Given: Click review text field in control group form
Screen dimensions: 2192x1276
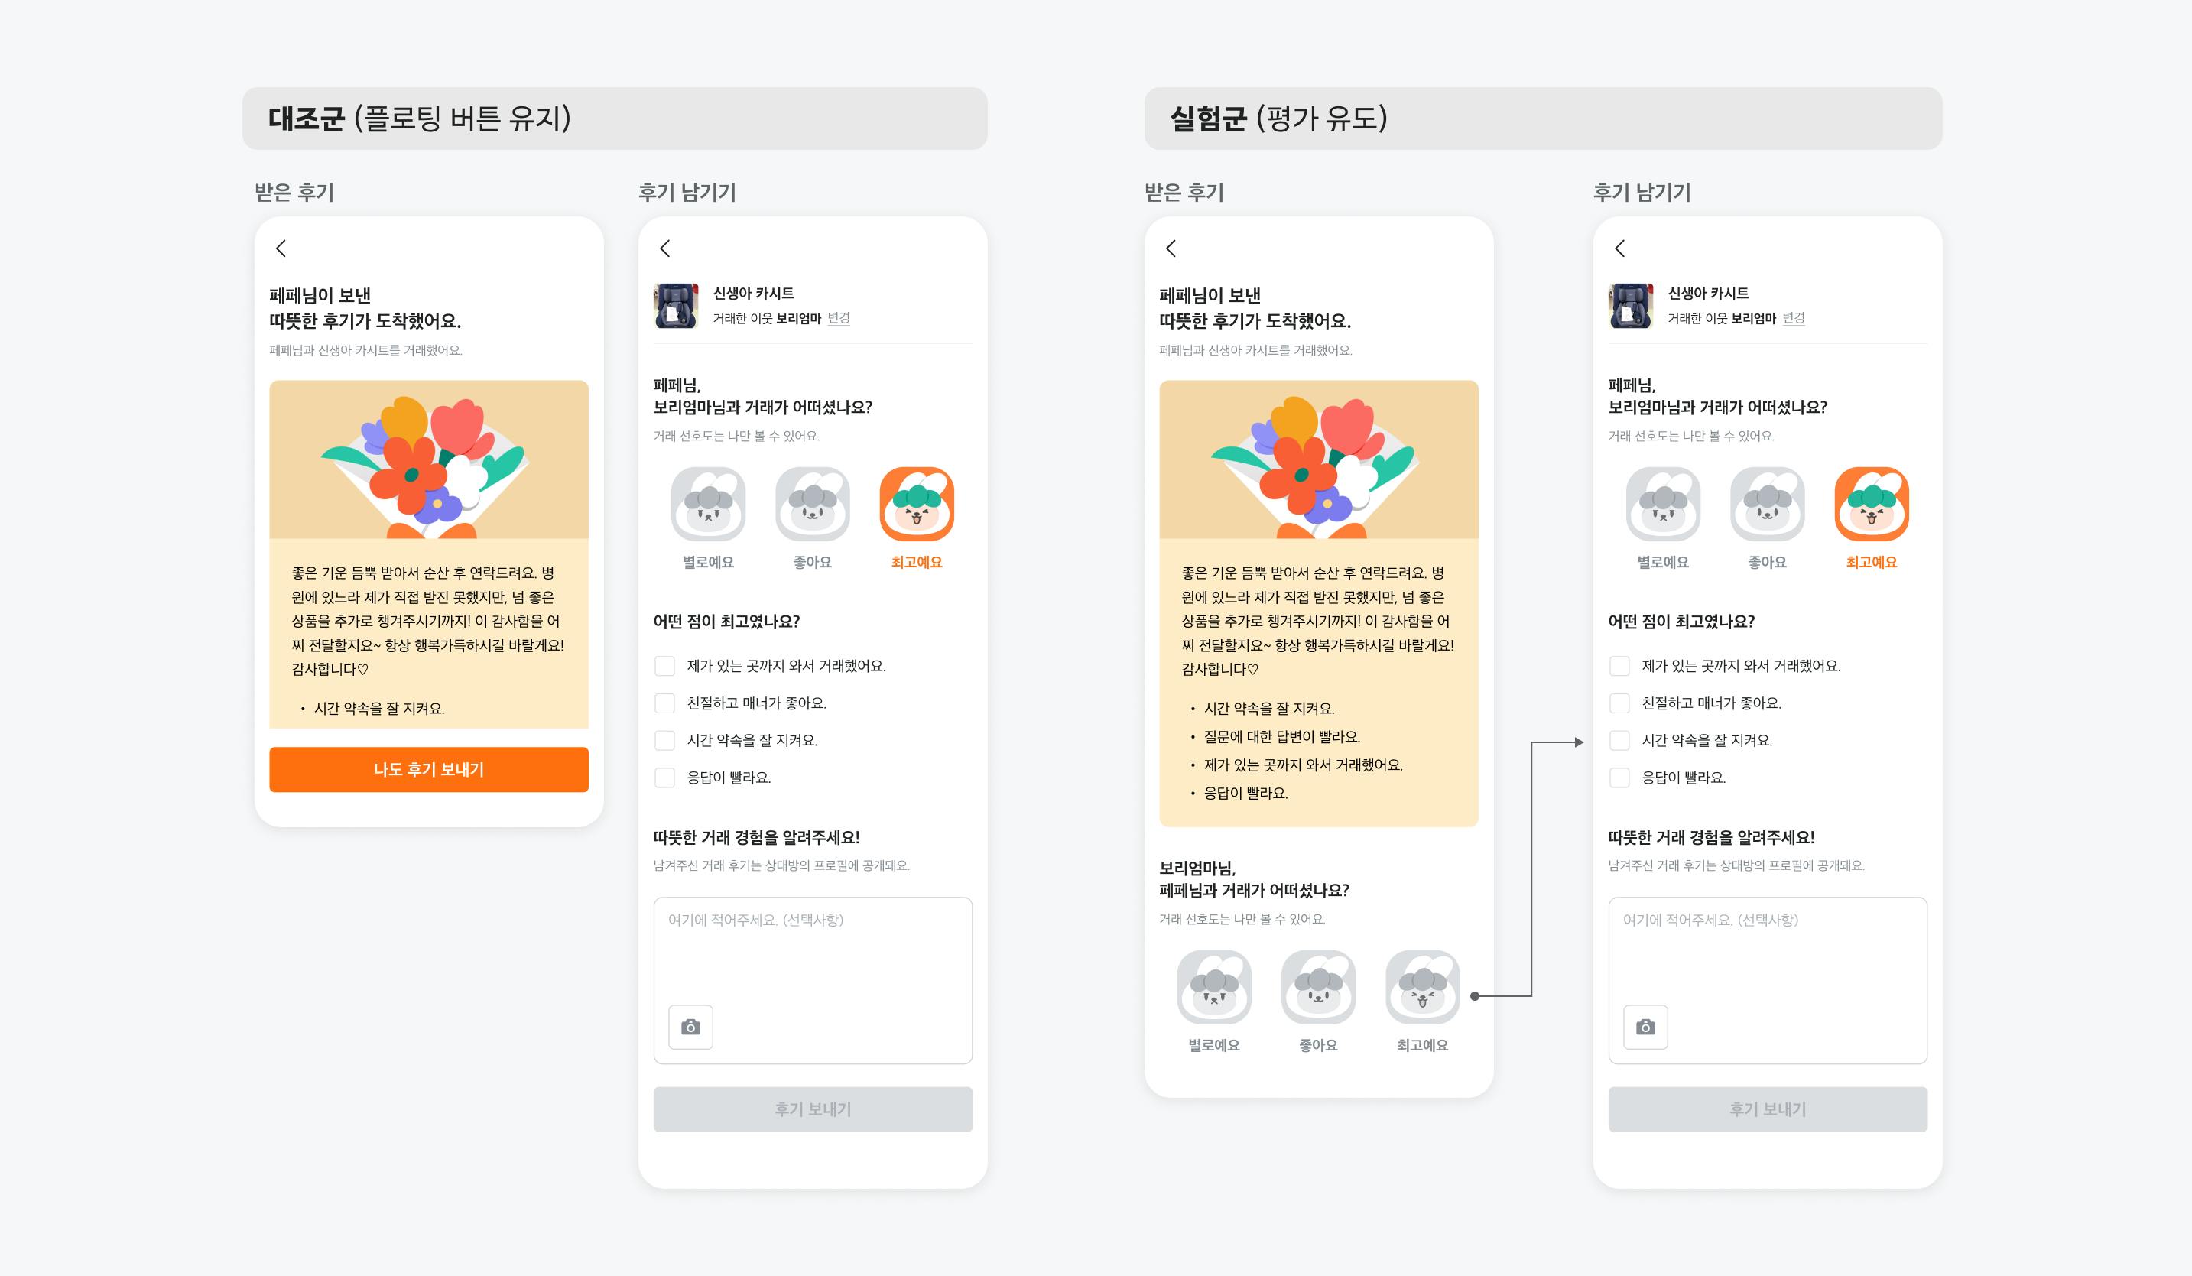Looking at the screenshot, I should click(813, 980).
